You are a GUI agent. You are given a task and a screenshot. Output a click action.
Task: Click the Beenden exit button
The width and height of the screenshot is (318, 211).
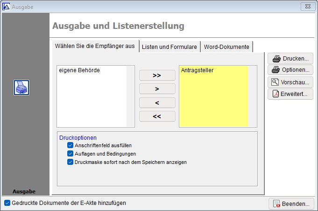291,204
